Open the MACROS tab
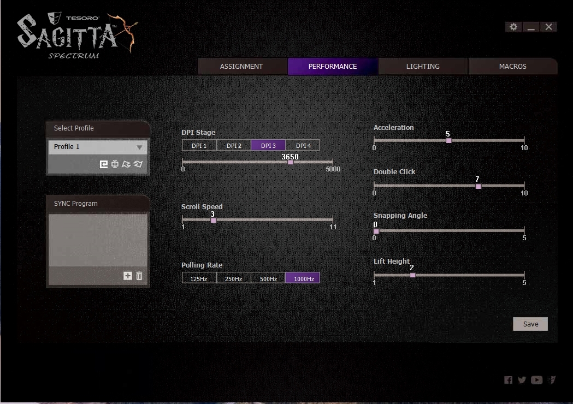Screen dimensions: 573x404 coord(513,67)
